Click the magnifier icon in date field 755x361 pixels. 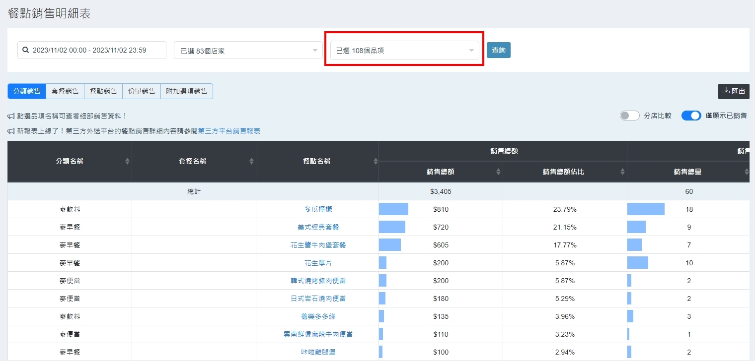click(x=26, y=50)
